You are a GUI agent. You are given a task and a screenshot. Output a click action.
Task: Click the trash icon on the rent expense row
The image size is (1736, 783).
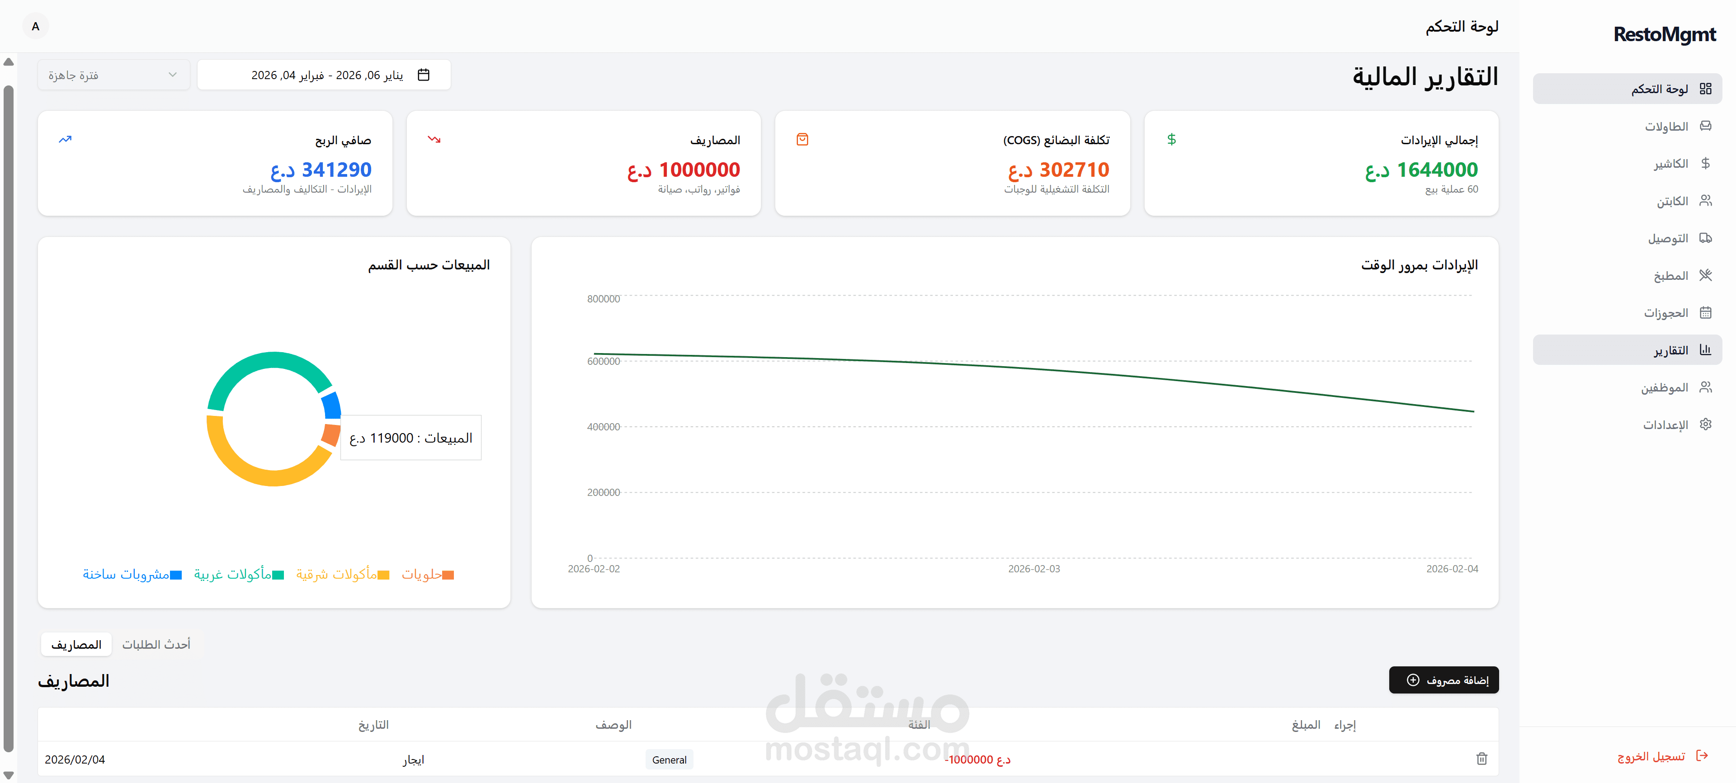pos(1481,759)
